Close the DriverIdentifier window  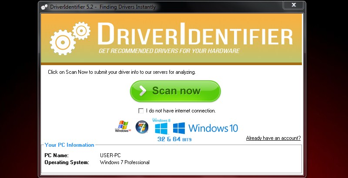293,5
